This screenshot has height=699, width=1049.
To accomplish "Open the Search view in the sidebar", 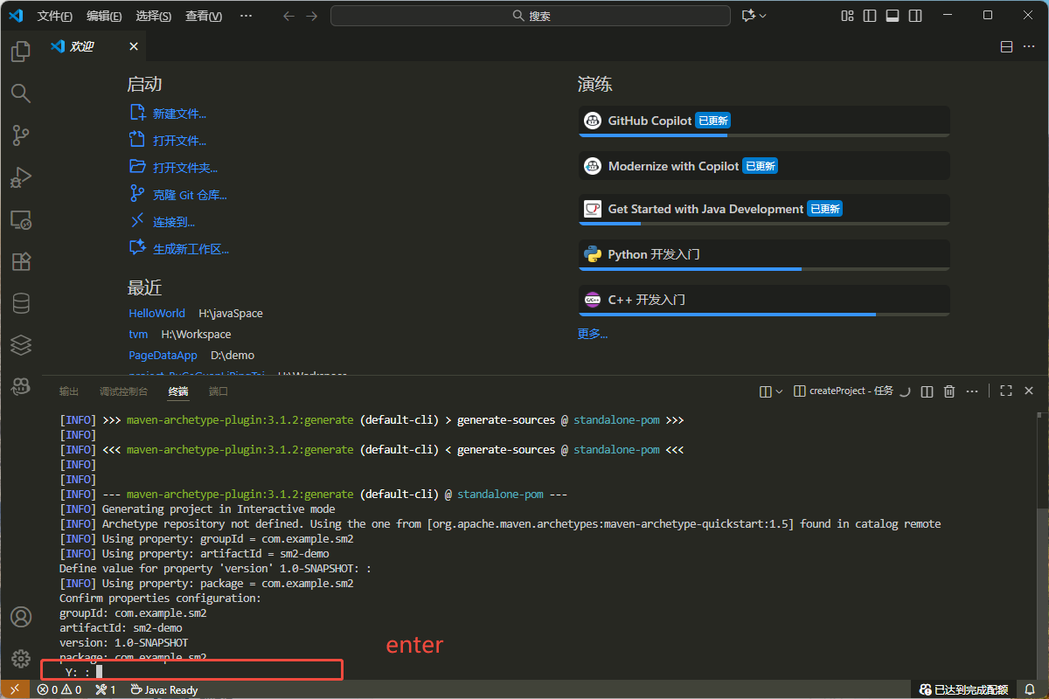I will [20, 93].
